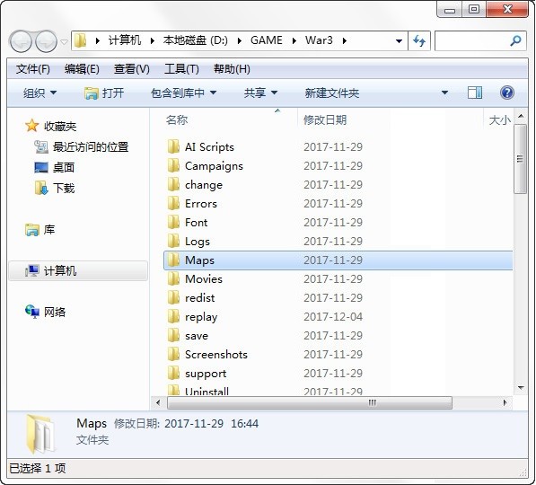Open the 包含到库中 dropdown
This screenshot has height=485, width=536.
point(183,93)
